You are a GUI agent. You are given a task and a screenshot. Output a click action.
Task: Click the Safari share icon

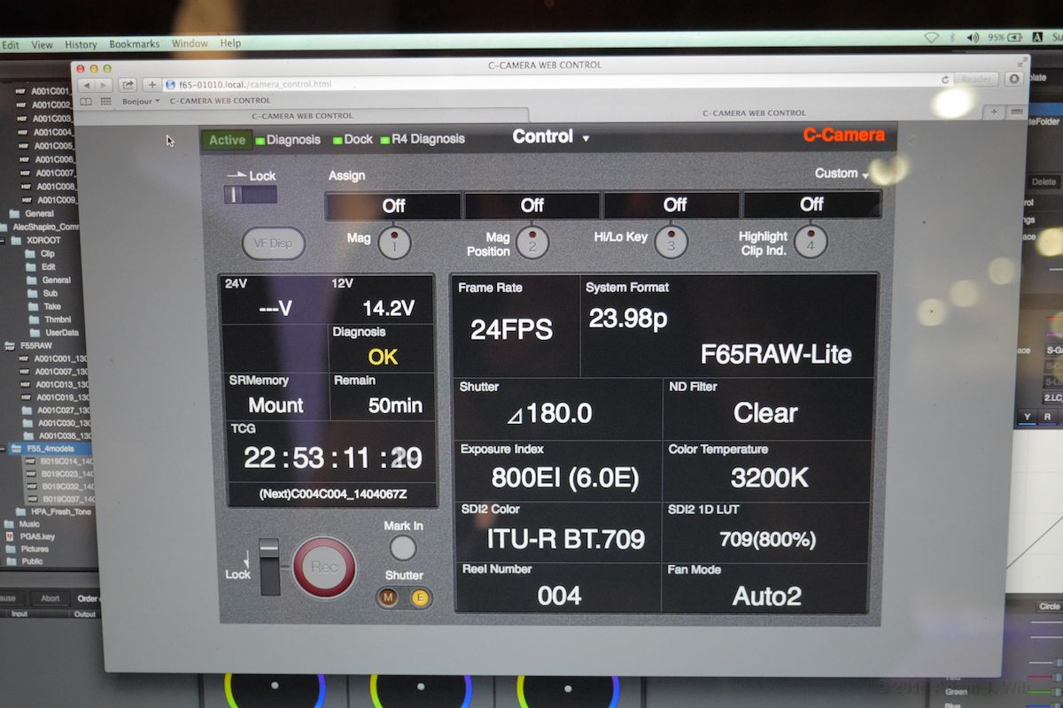(x=128, y=85)
